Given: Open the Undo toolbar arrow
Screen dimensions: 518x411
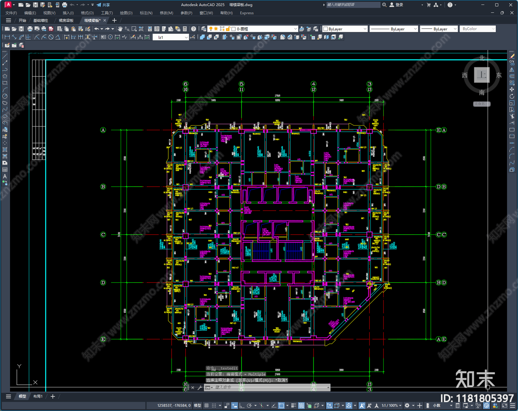Looking at the screenshot, I should coord(96,29).
